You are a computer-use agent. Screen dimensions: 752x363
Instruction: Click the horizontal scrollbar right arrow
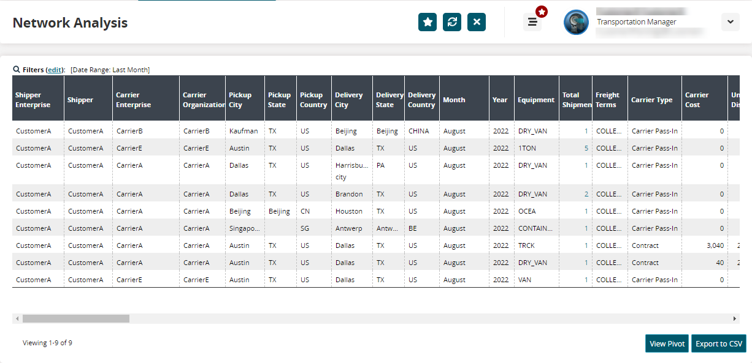pos(735,319)
